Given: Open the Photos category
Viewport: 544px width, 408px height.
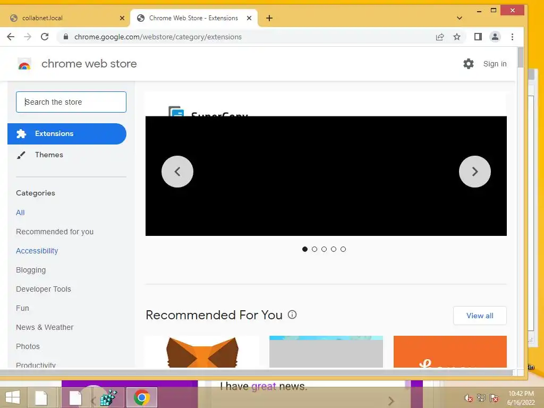Looking at the screenshot, I should [28, 346].
